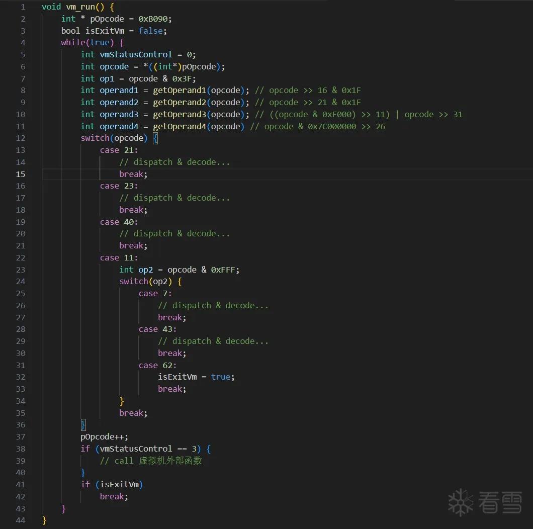Click the break statement on line 35

click(133, 413)
